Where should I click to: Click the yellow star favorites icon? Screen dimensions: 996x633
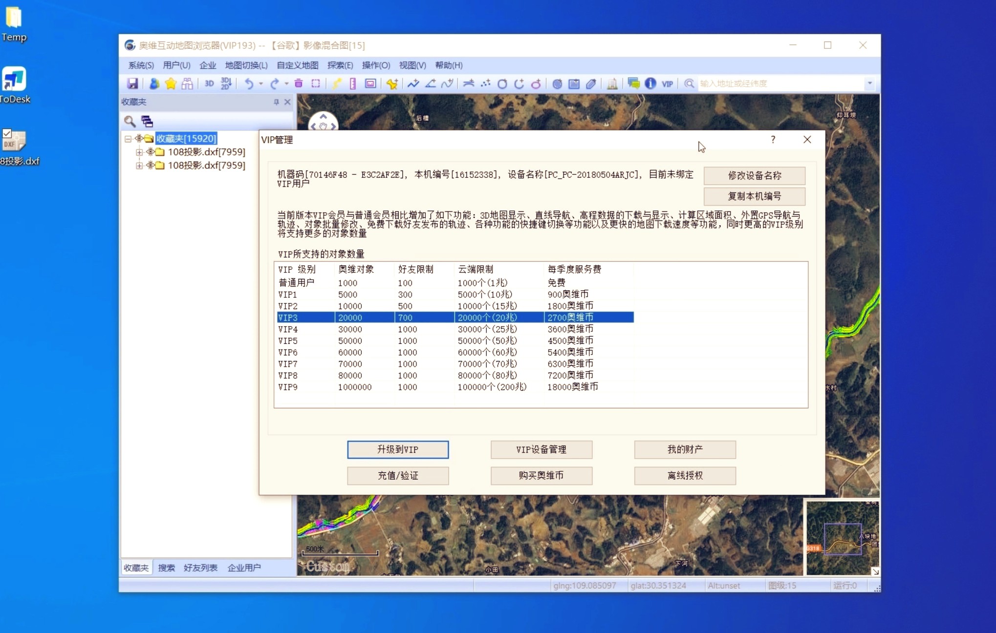(171, 84)
